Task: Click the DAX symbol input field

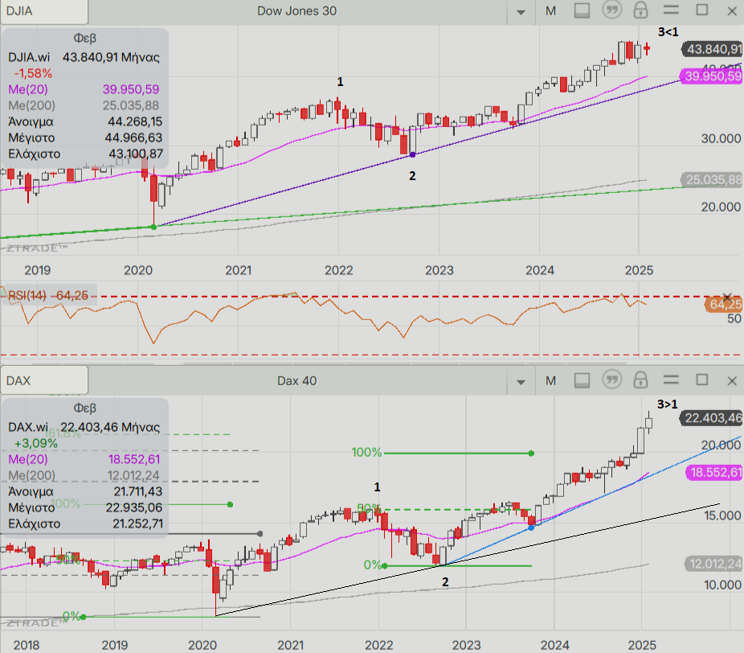Action: click(43, 381)
